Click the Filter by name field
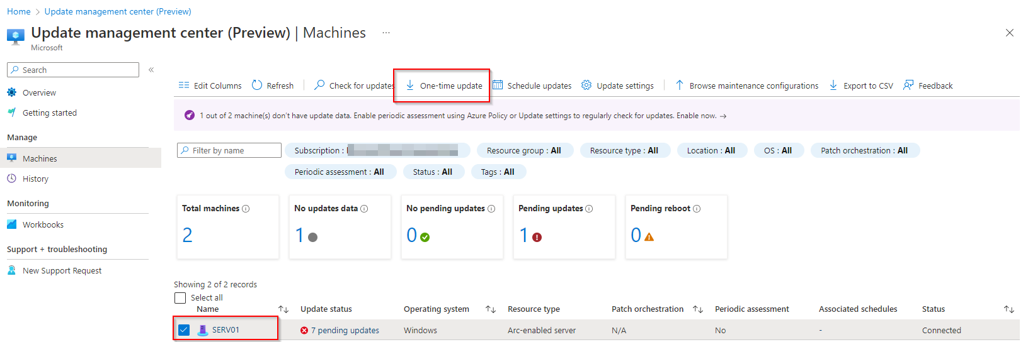 coord(229,150)
